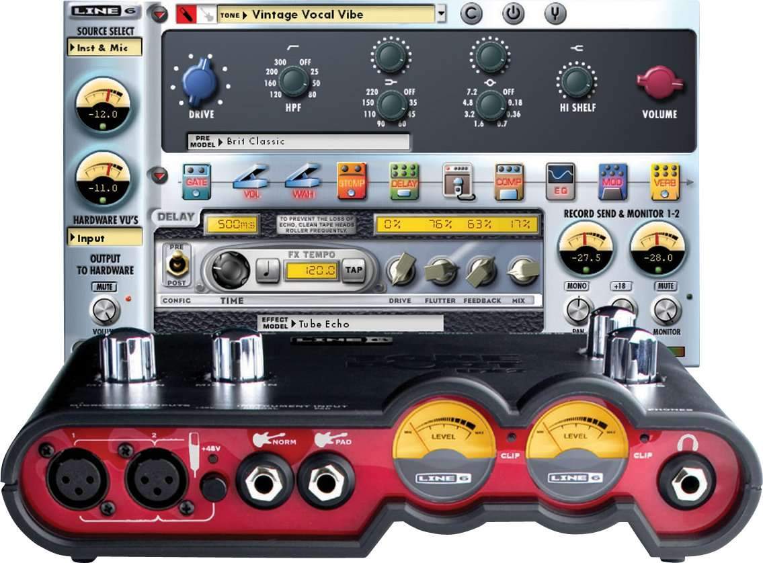Adjust the high-mid frequency knob with 7.2 scale
This screenshot has height=563, width=763.
coord(491,105)
